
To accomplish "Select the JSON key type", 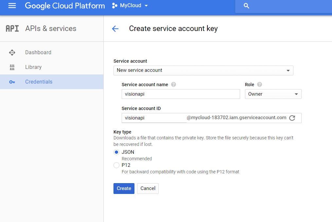I will [116, 152].
